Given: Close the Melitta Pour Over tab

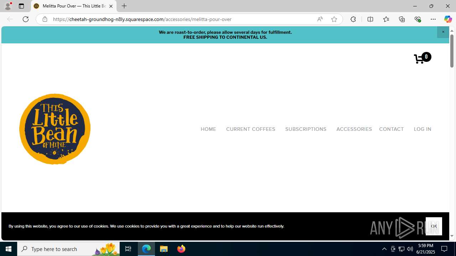Looking at the screenshot, I should click(x=111, y=6).
